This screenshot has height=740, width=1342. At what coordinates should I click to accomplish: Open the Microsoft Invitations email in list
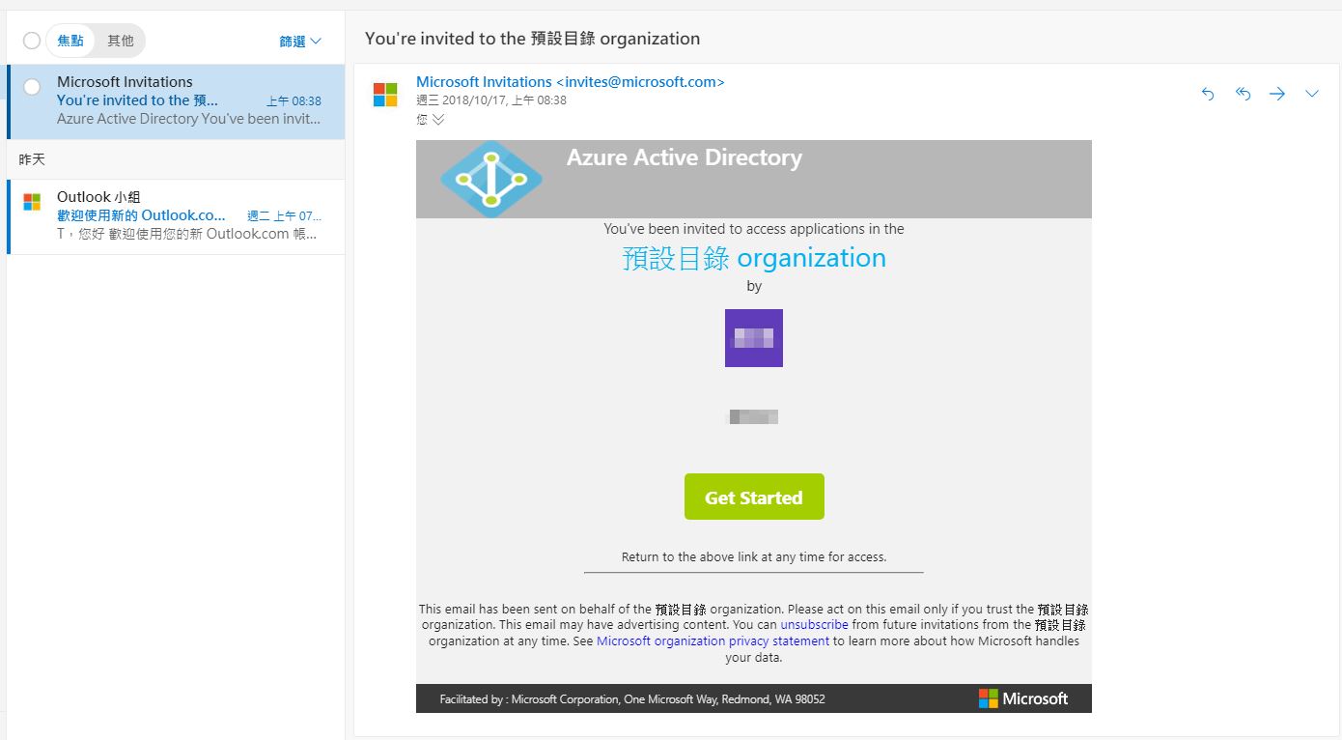(176, 101)
